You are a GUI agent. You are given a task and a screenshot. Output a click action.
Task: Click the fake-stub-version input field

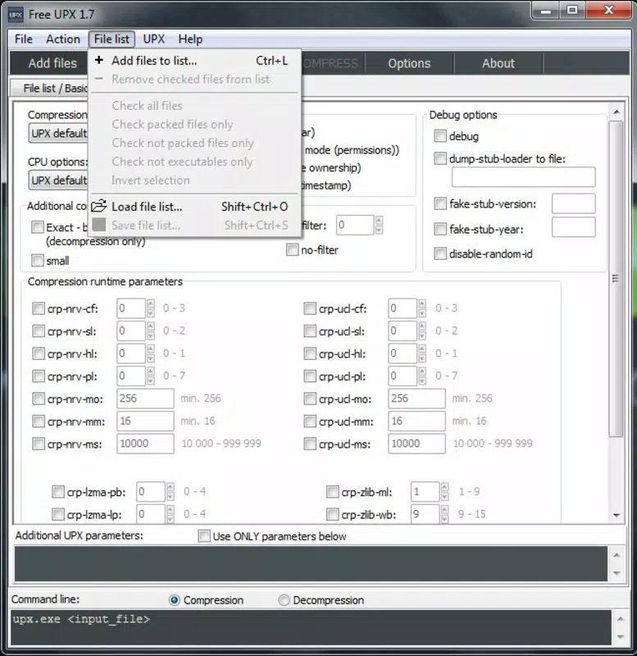[573, 203]
